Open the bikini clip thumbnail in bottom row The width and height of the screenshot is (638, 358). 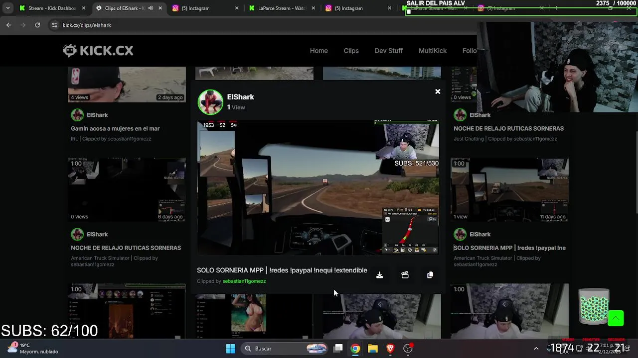(x=254, y=316)
